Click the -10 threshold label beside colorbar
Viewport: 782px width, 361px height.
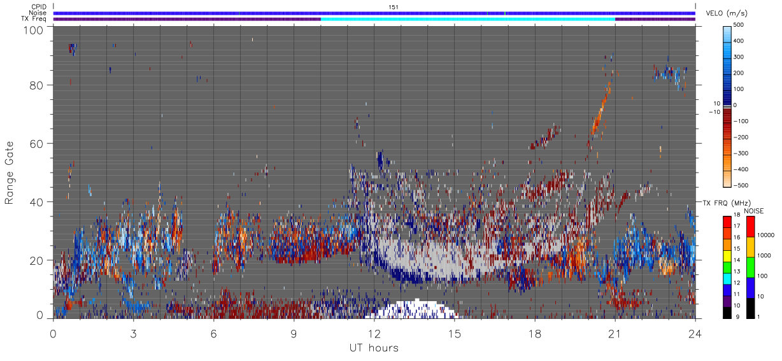pos(714,112)
